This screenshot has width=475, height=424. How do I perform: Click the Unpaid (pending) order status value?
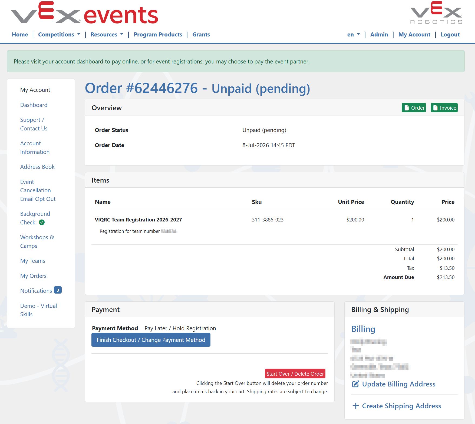(x=264, y=130)
